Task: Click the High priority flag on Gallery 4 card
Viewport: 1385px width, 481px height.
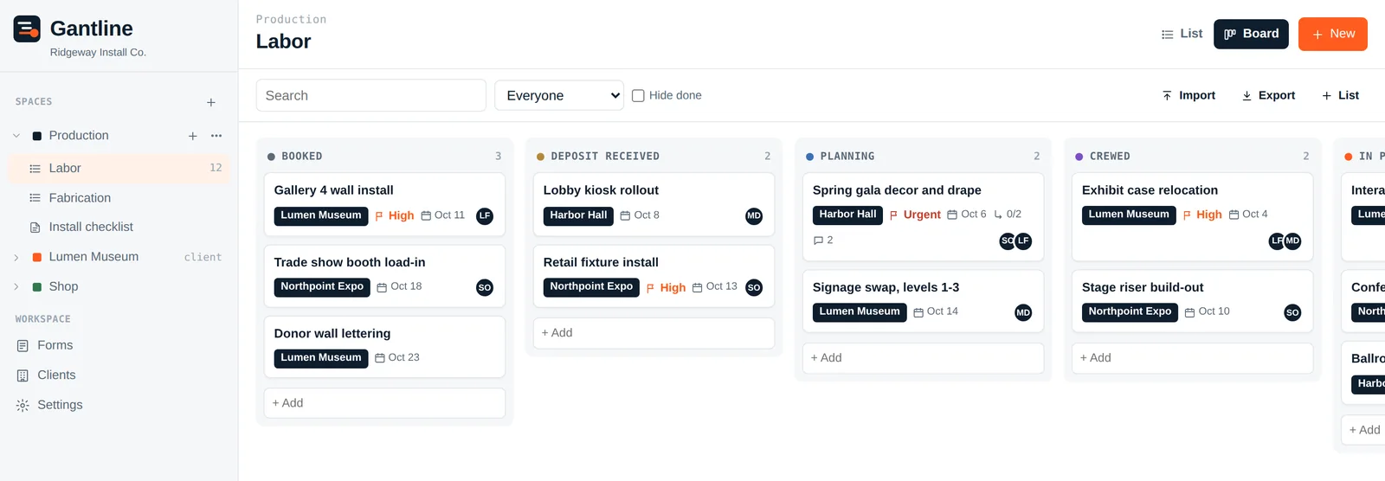Action: pyautogui.click(x=395, y=215)
